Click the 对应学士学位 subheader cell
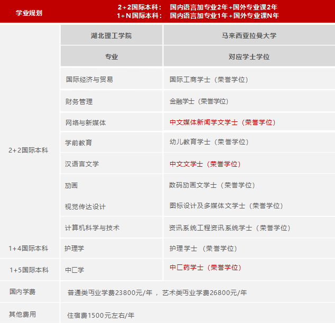 point(249,57)
